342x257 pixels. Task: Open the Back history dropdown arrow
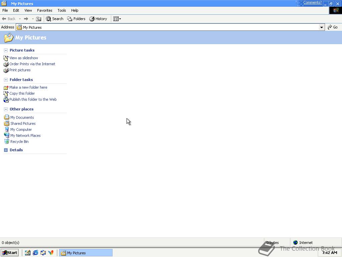pos(20,19)
